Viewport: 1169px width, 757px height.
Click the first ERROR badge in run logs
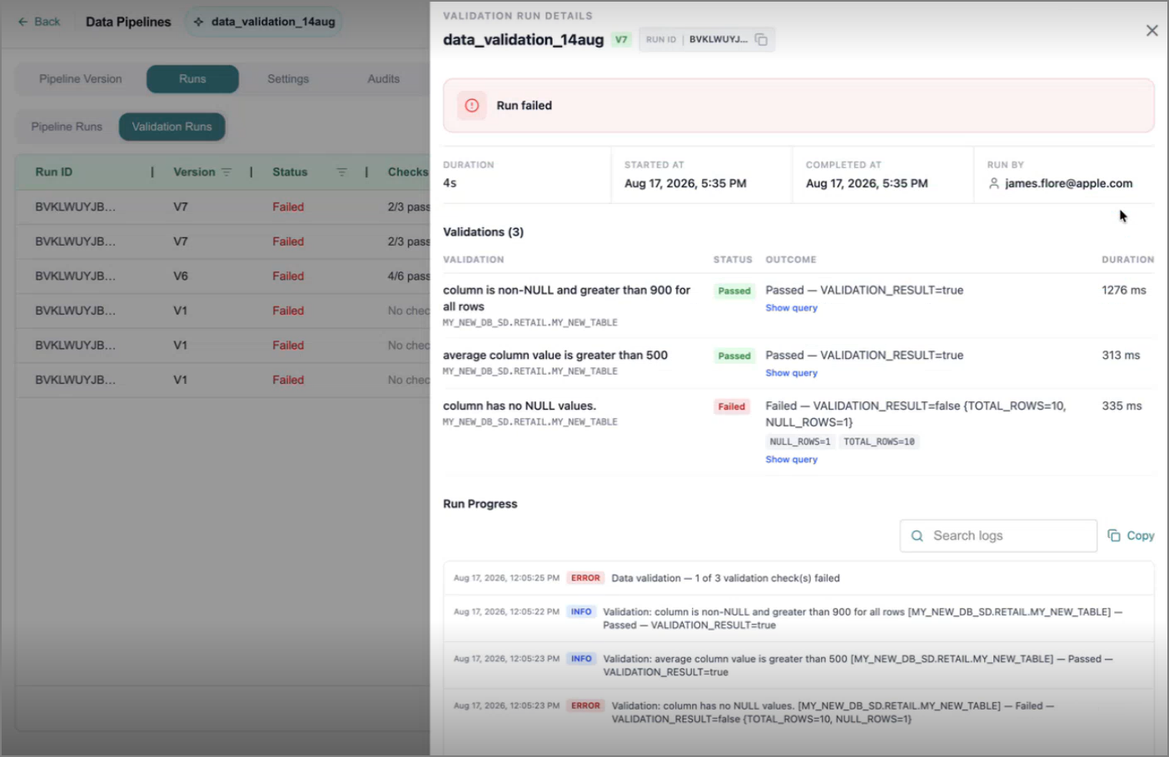[x=585, y=578]
